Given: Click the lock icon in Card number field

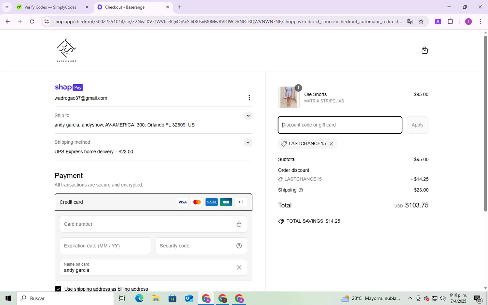Looking at the screenshot, I should coord(239,224).
